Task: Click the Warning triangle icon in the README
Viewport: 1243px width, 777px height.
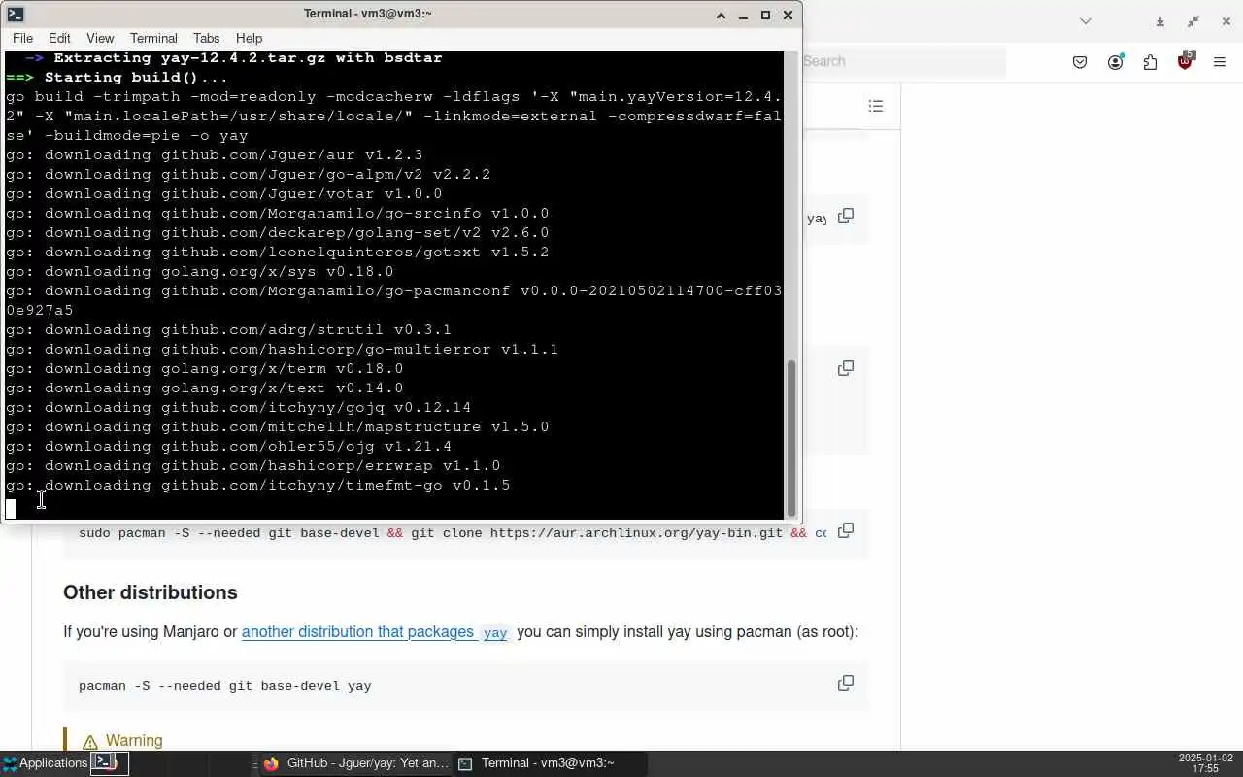Action: point(90,742)
